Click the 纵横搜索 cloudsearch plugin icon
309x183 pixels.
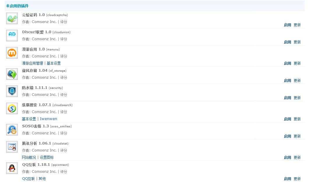tap(12, 108)
